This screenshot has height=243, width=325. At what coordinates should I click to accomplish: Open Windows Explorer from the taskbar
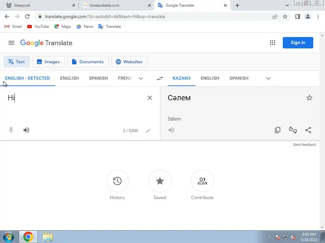(x=48, y=237)
